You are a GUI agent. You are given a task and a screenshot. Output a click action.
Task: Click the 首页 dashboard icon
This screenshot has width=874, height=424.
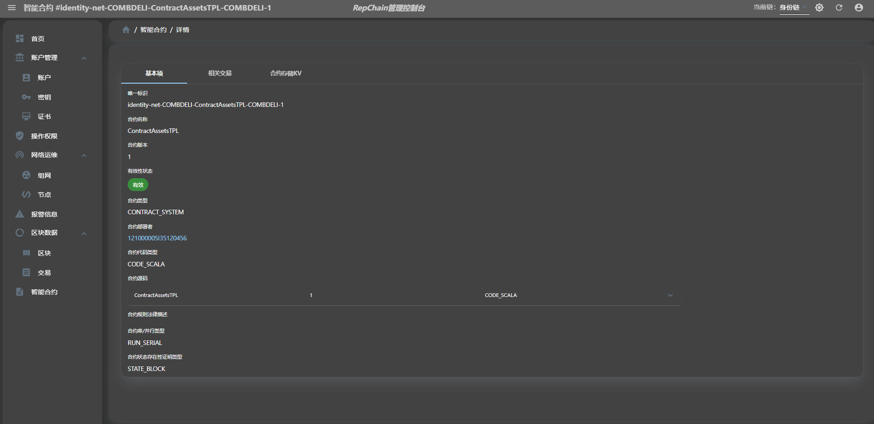pyautogui.click(x=20, y=38)
